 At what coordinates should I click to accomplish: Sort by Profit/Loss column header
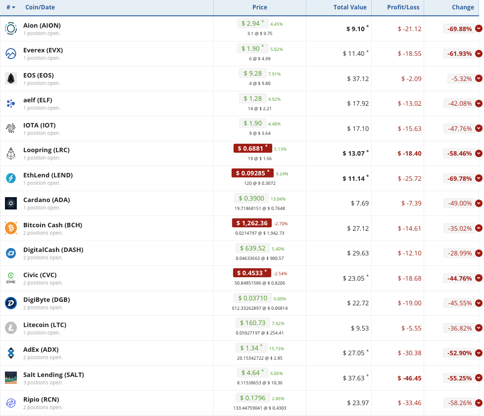403,7
